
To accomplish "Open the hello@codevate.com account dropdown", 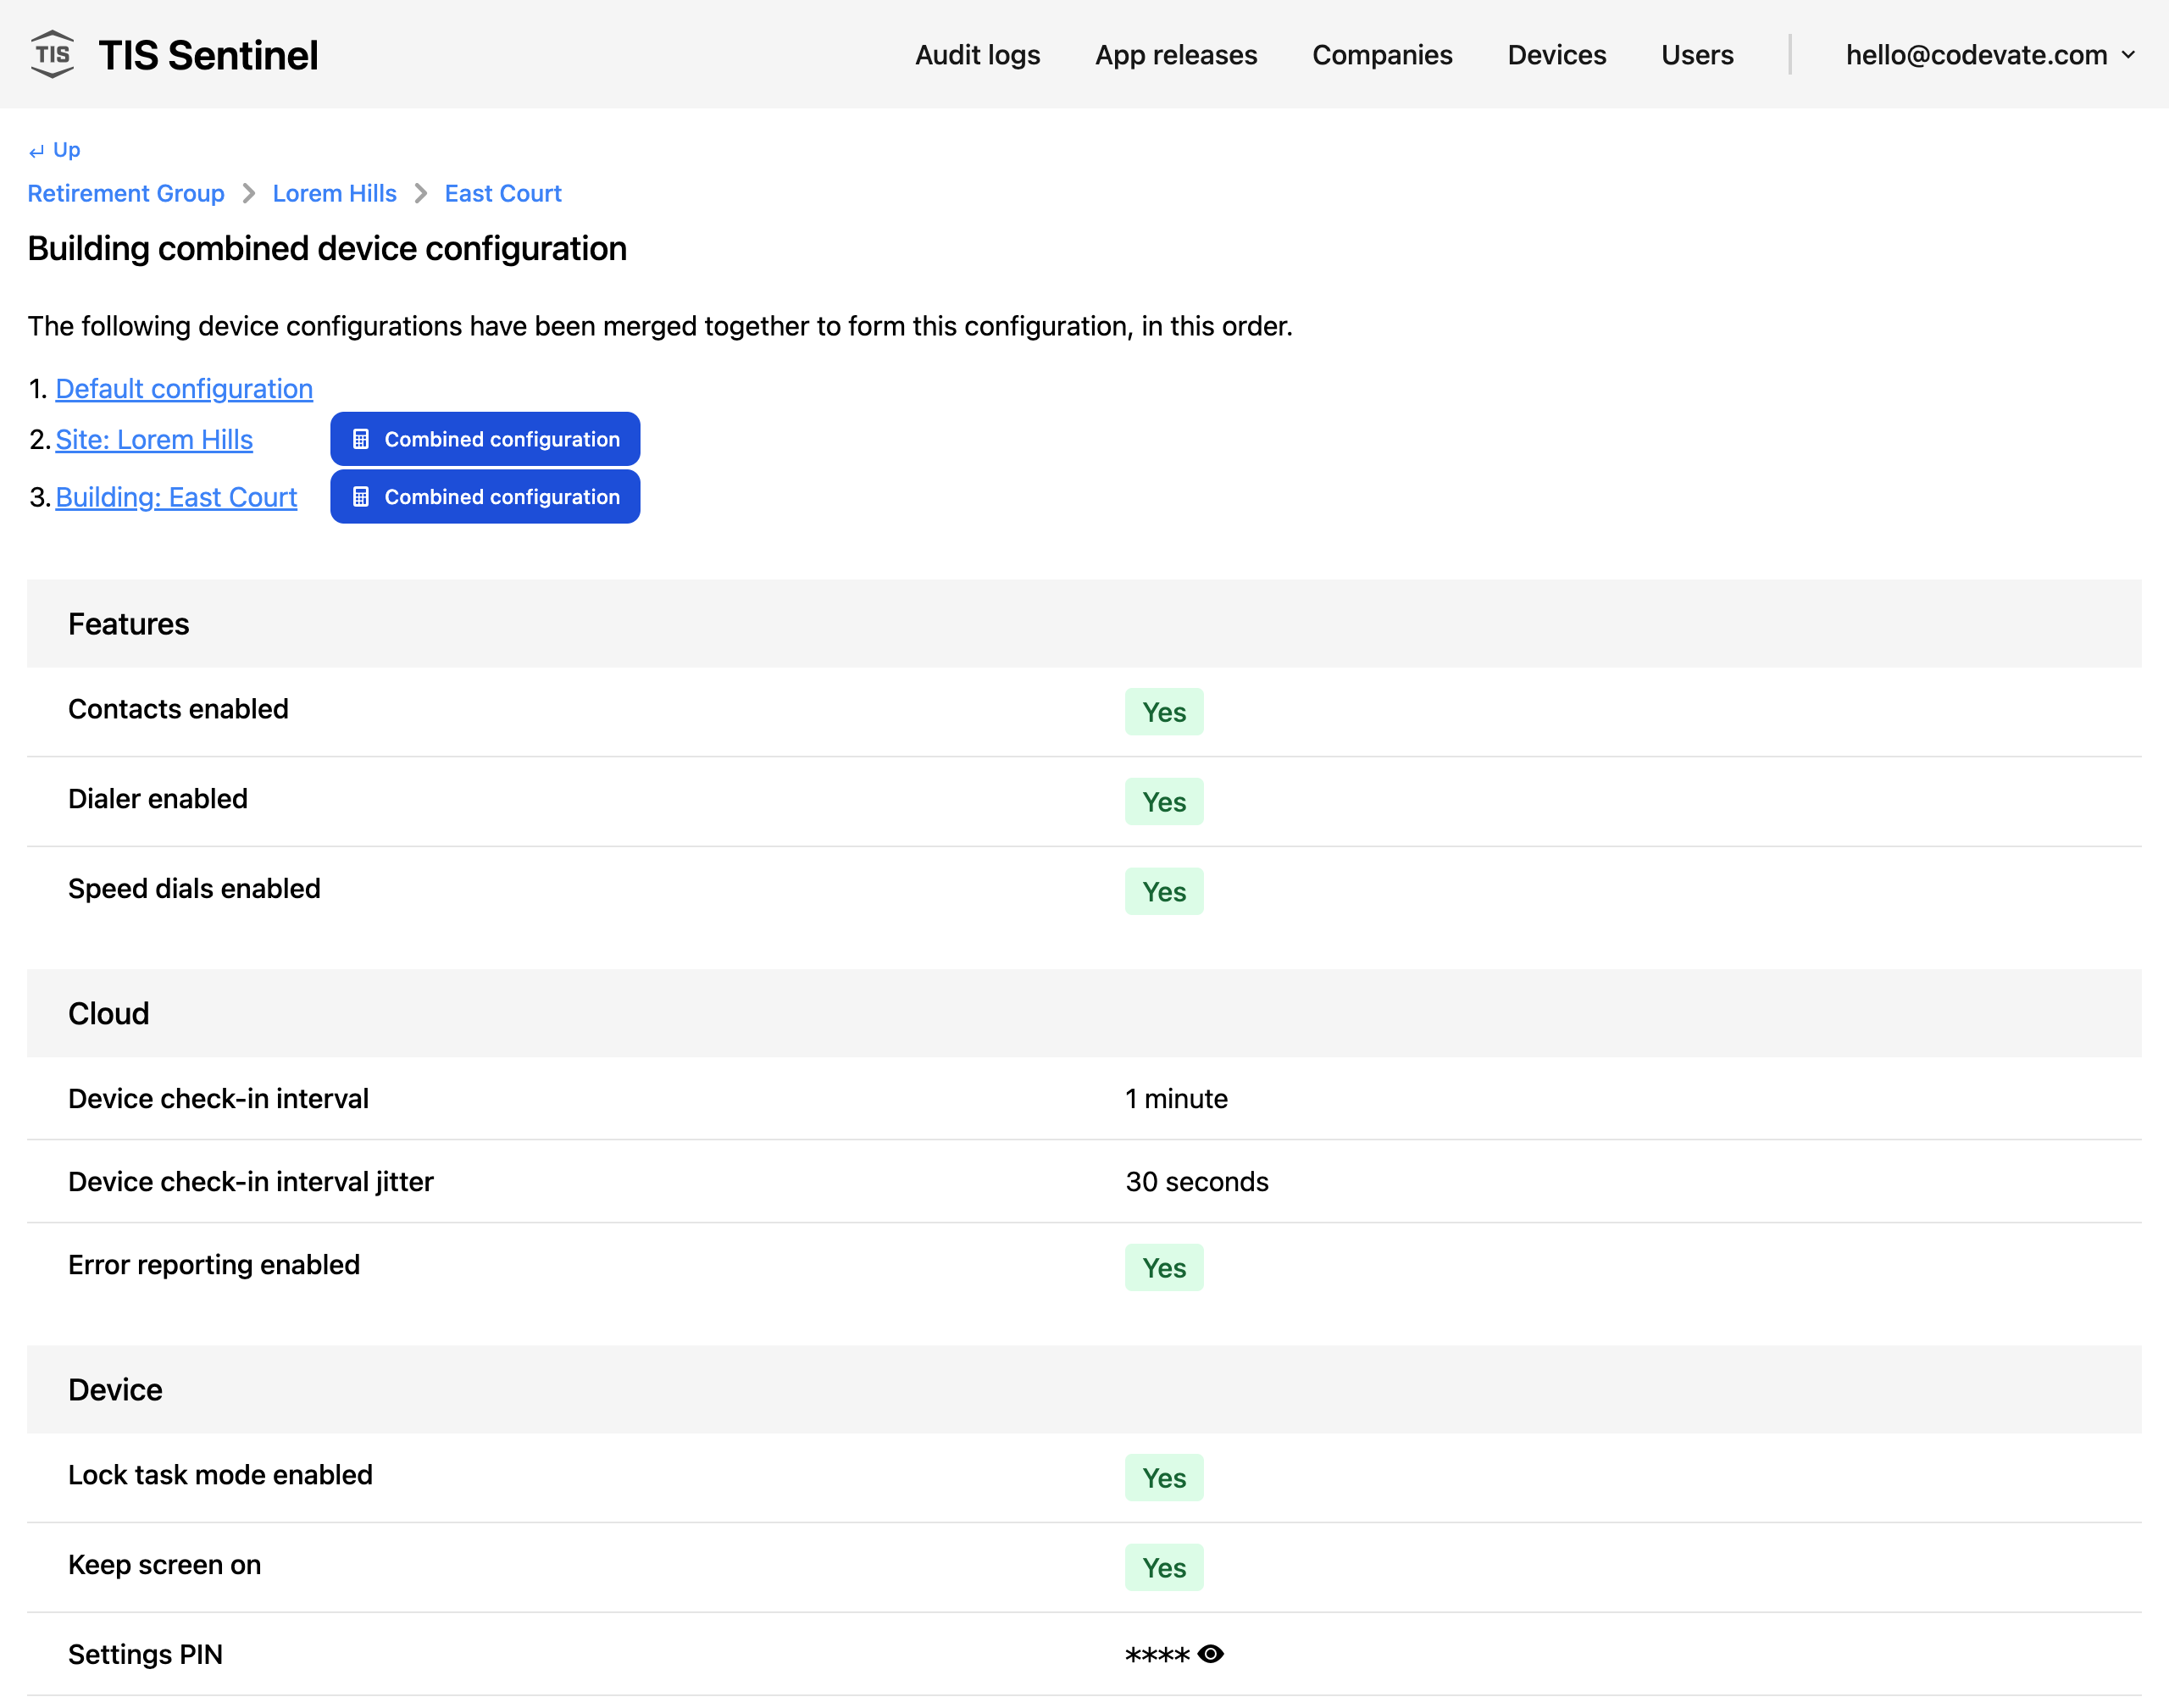I will point(1990,55).
